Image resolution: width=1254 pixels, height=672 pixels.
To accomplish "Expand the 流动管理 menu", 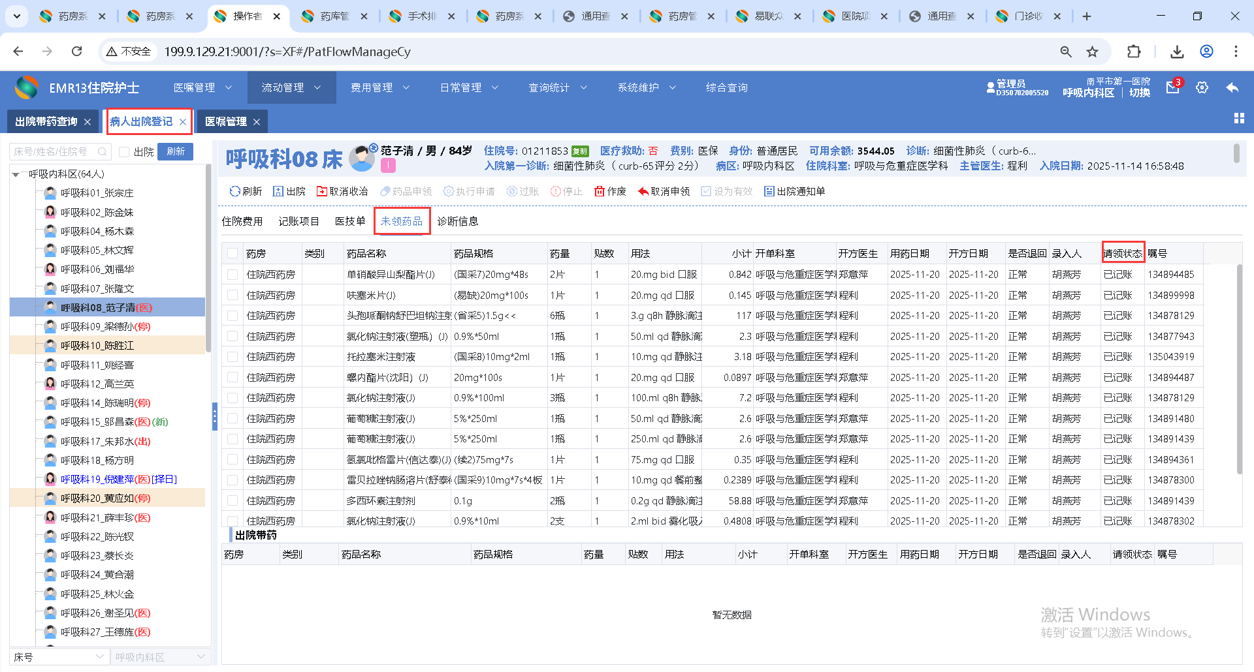I will [291, 87].
